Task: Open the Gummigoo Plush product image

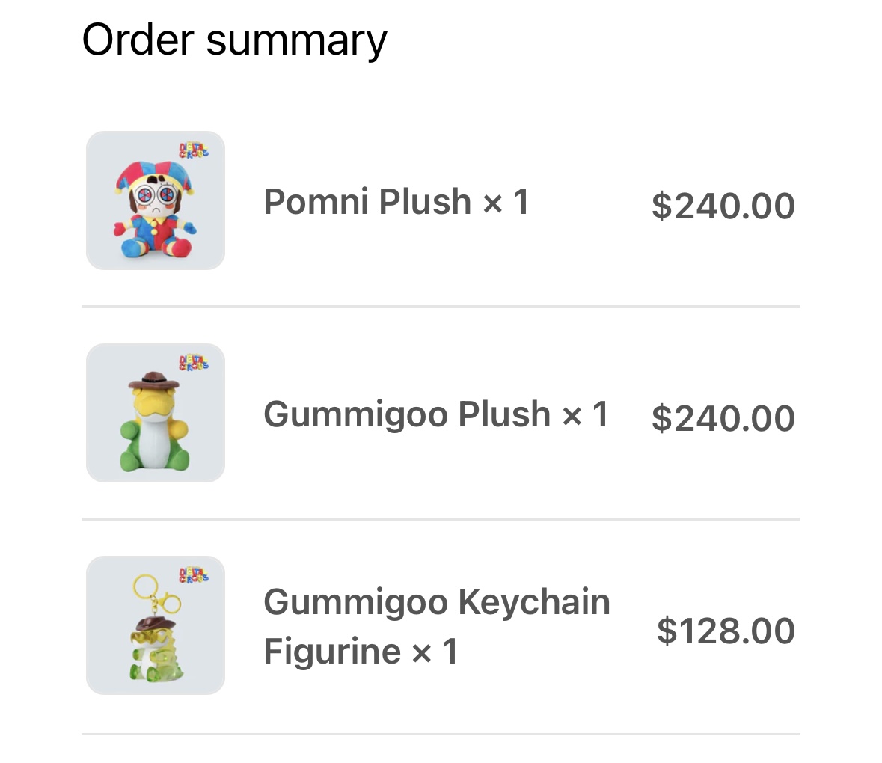Action: point(156,413)
